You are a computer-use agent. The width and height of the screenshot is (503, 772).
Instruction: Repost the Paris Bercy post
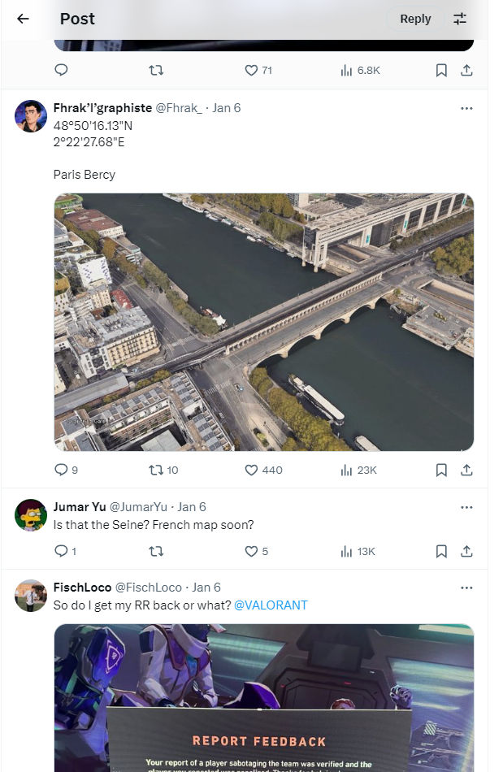coord(157,470)
